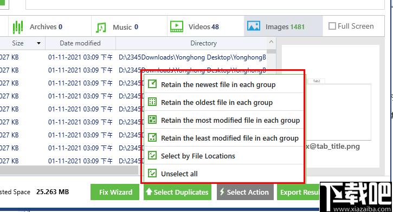Click icon beside Retain the newest file
393x212 pixels.
152,84
